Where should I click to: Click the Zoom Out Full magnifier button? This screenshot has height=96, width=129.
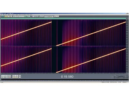click(17, 76)
